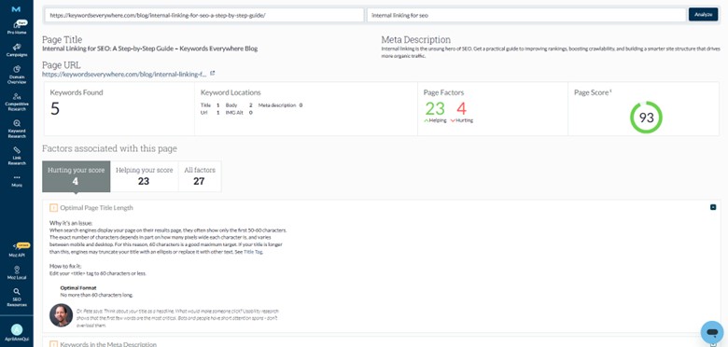
Task: Click the Page Score 93 circular gauge
Action: [x=646, y=118]
